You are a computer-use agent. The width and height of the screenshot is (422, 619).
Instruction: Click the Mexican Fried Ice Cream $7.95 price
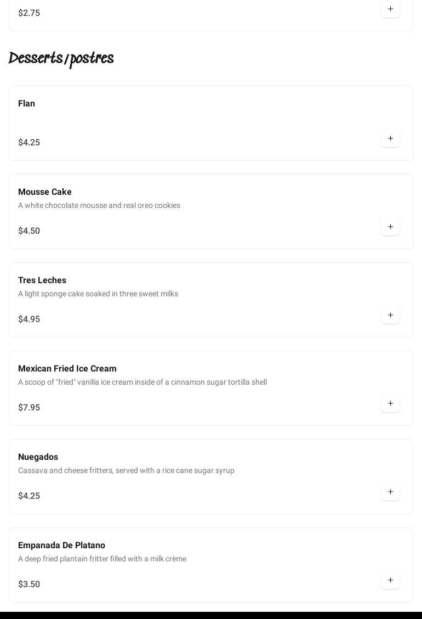pyautogui.click(x=29, y=408)
